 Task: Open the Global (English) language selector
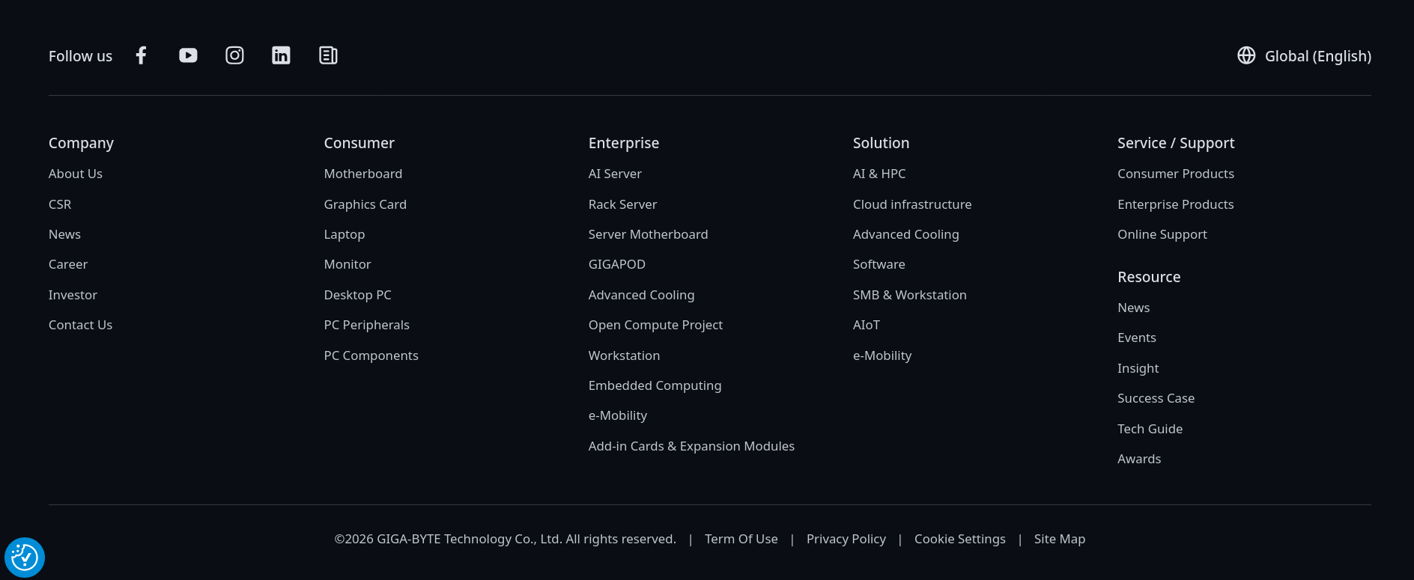pyautogui.click(x=1317, y=56)
